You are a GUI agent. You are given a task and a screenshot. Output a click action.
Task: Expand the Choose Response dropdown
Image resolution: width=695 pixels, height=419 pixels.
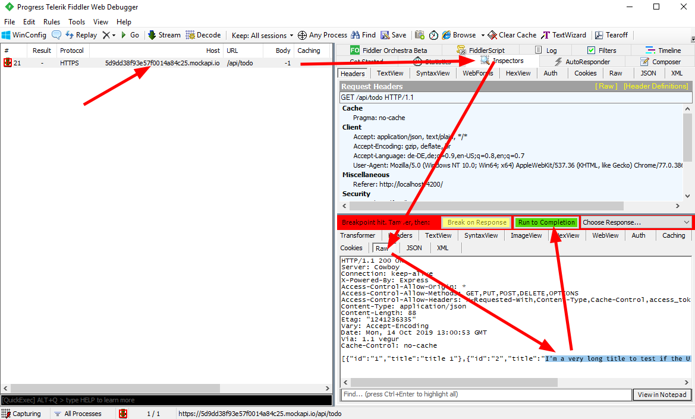point(636,222)
